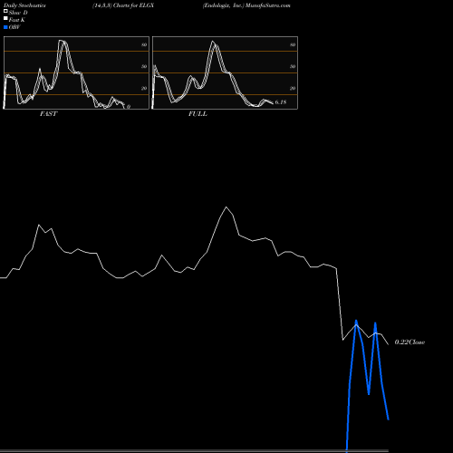
Task: Click the 50 level label in the FAST chart
Action: tap(144, 66)
